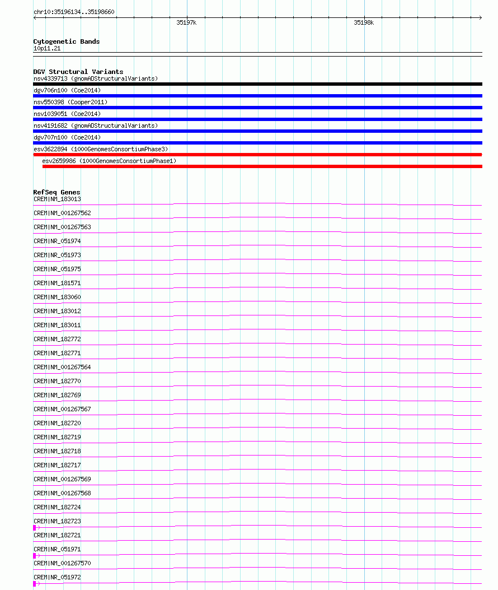The image size is (498, 590).
Task: Click the chr10:35196134..35198660 coordinates label
Action: pos(74,12)
